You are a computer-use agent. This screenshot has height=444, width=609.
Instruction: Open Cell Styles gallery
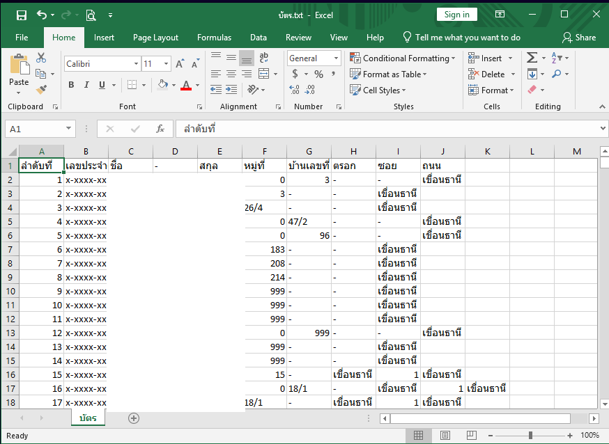click(x=378, y=90)
